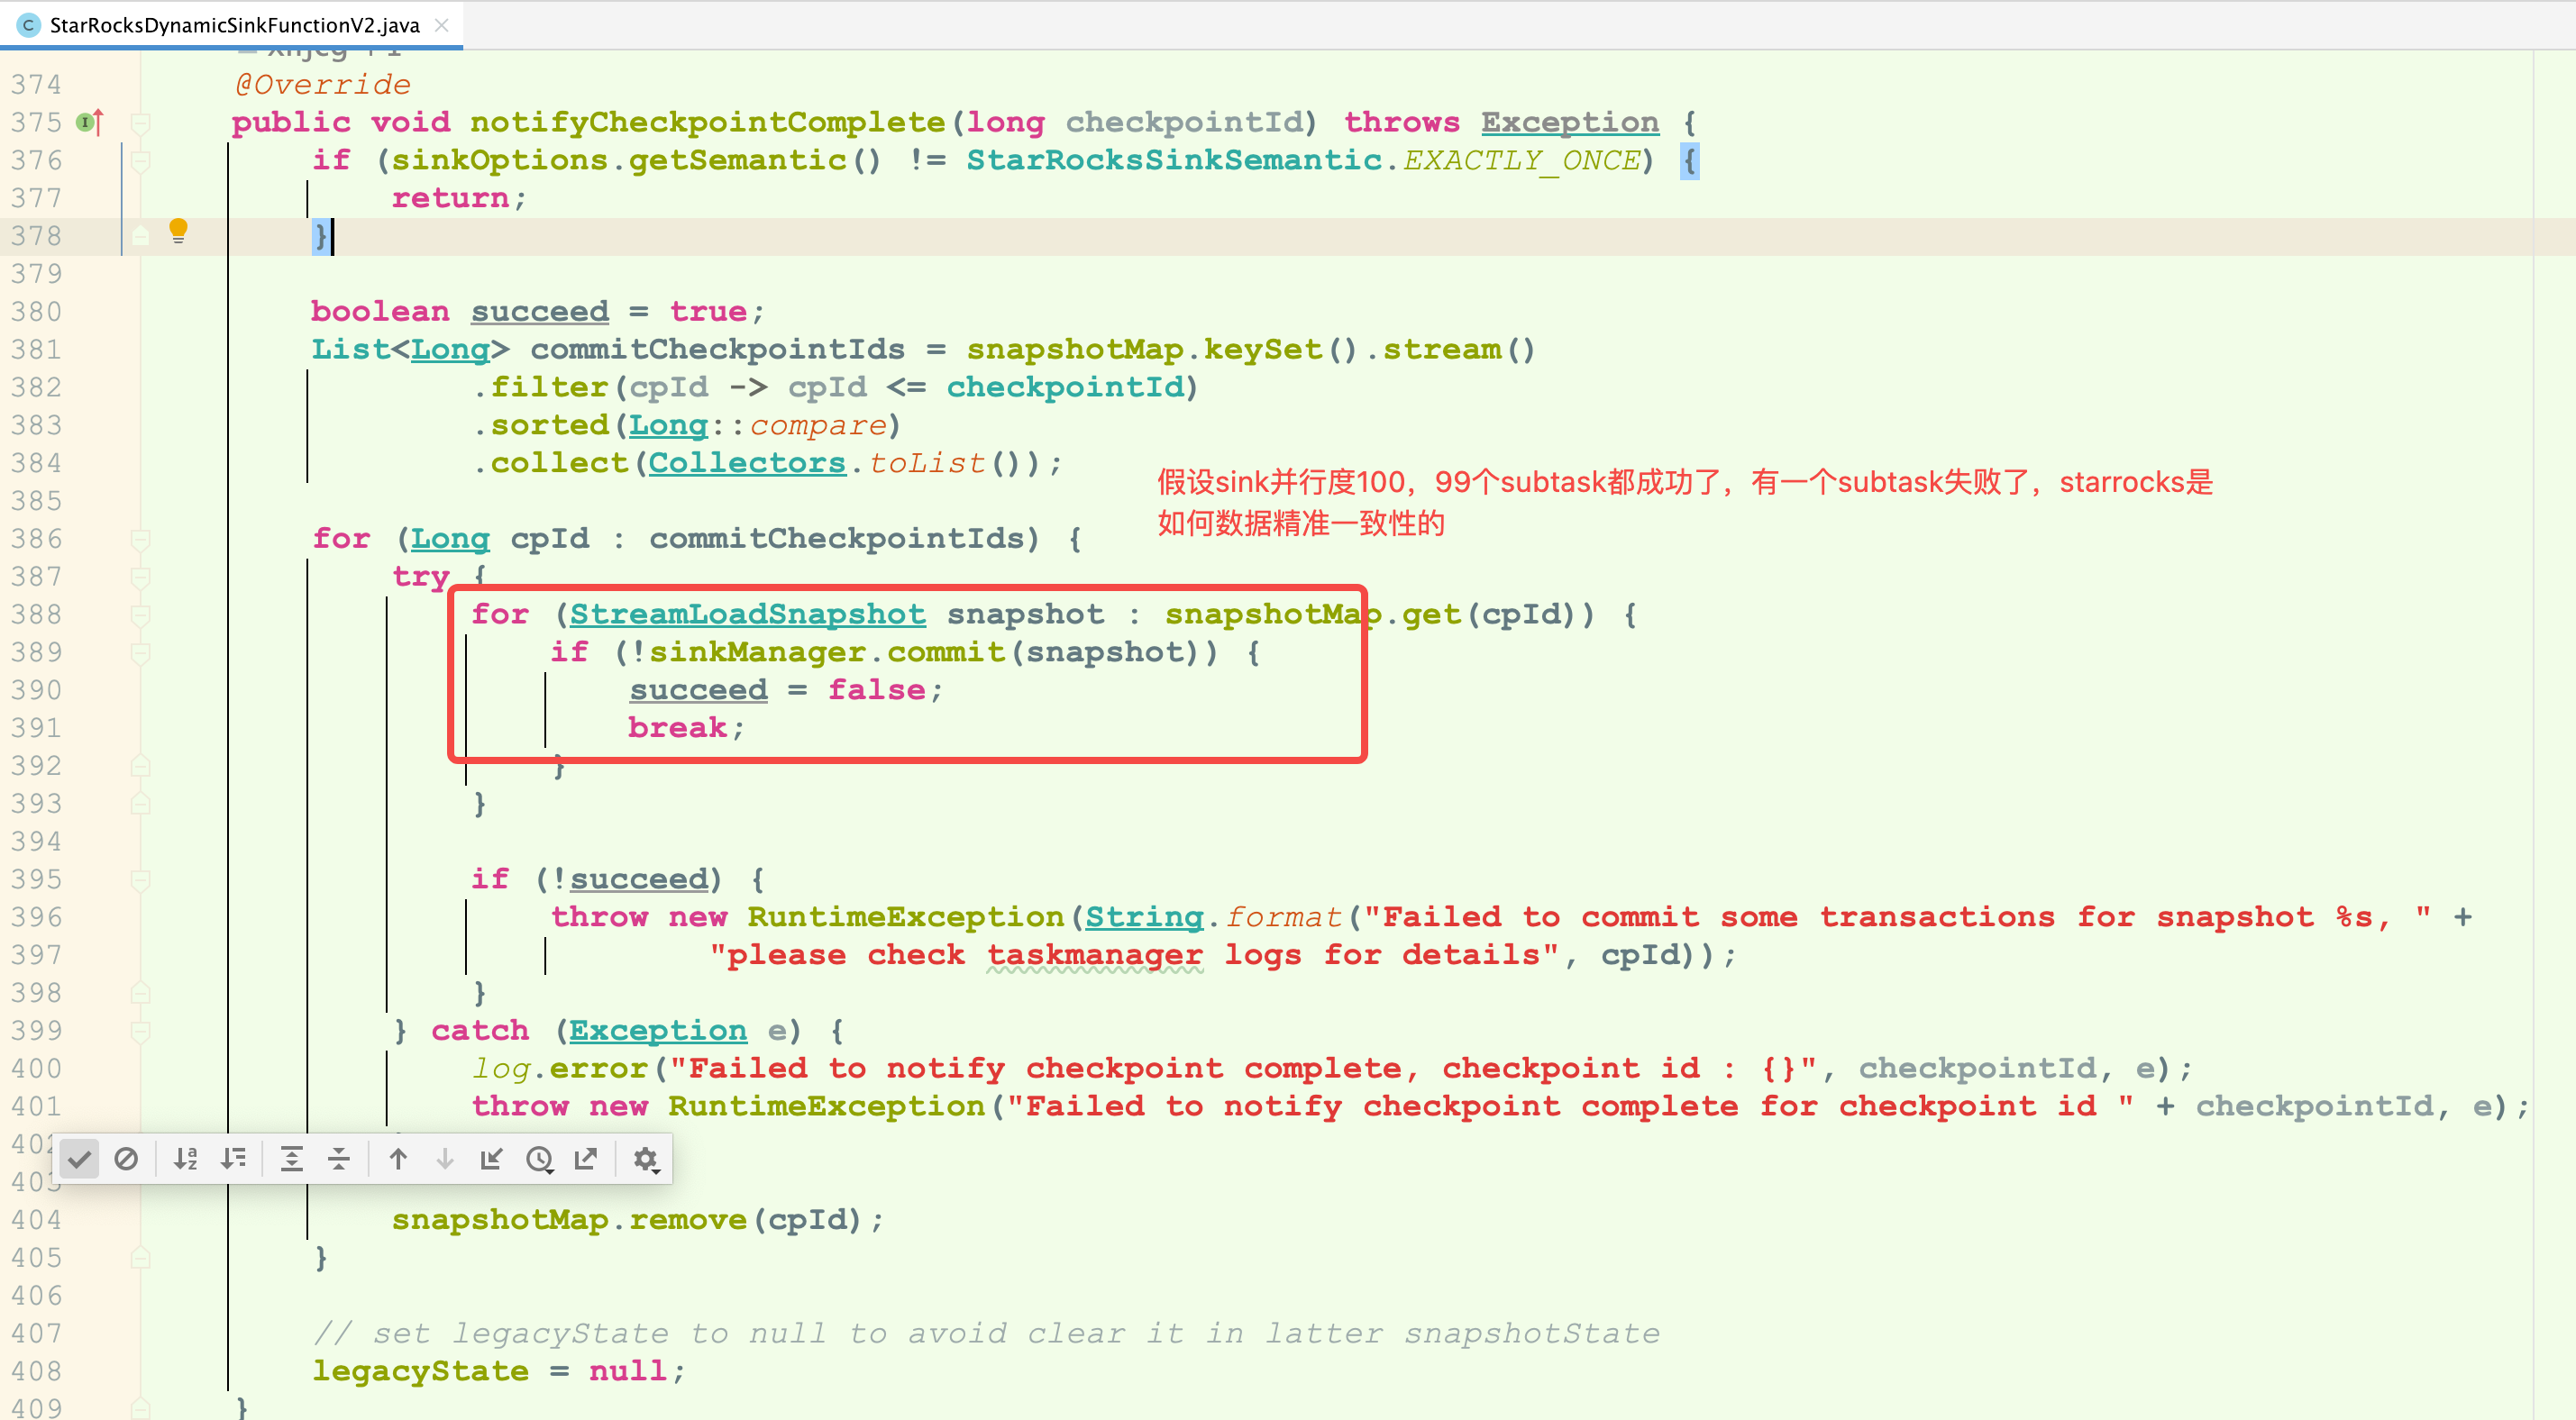
Task: Expand all using the floating toolbar icon
Action: (x=292, y=1159)
